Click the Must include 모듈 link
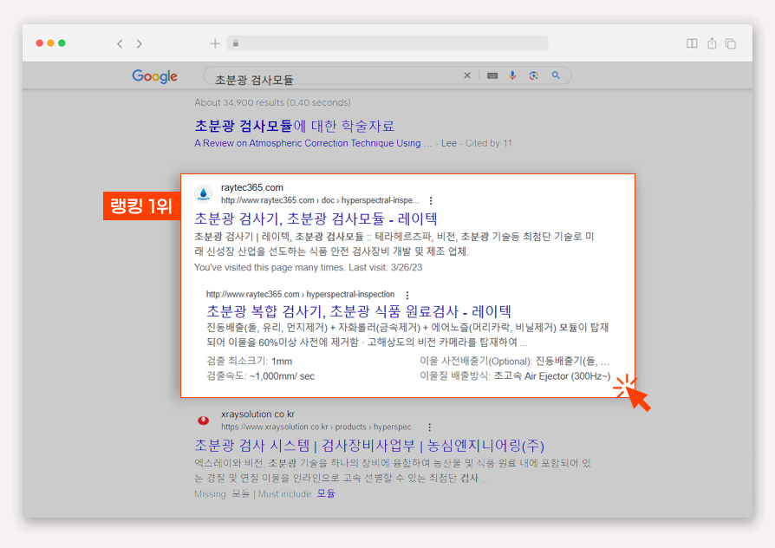 point(326,493)
